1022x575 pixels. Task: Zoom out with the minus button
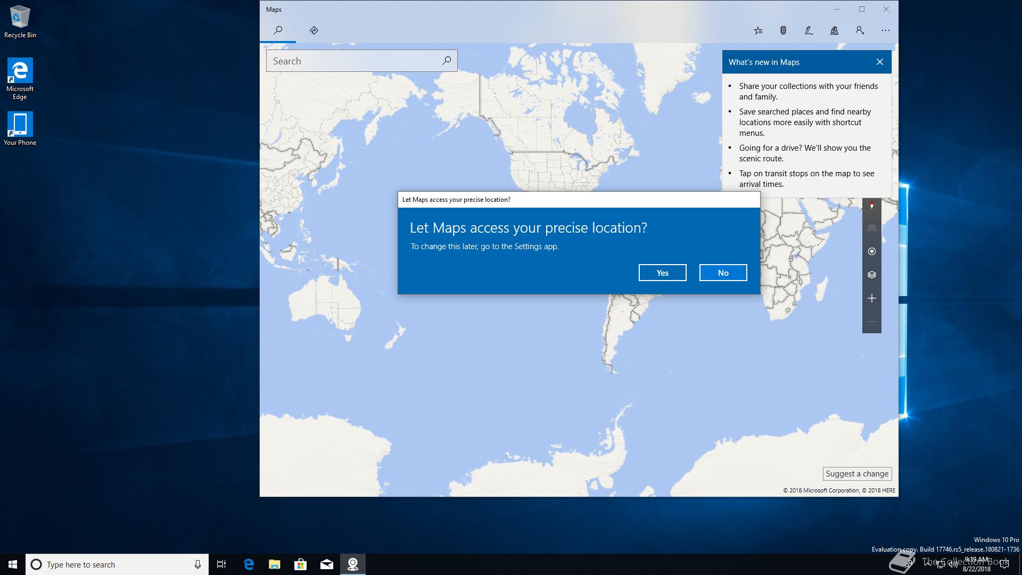[x=871, y=322]
